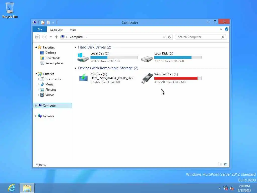Viewport: 257px width, 193px height.
Task: Open address bar history dropdown
Action: click(x=164, y=37)
